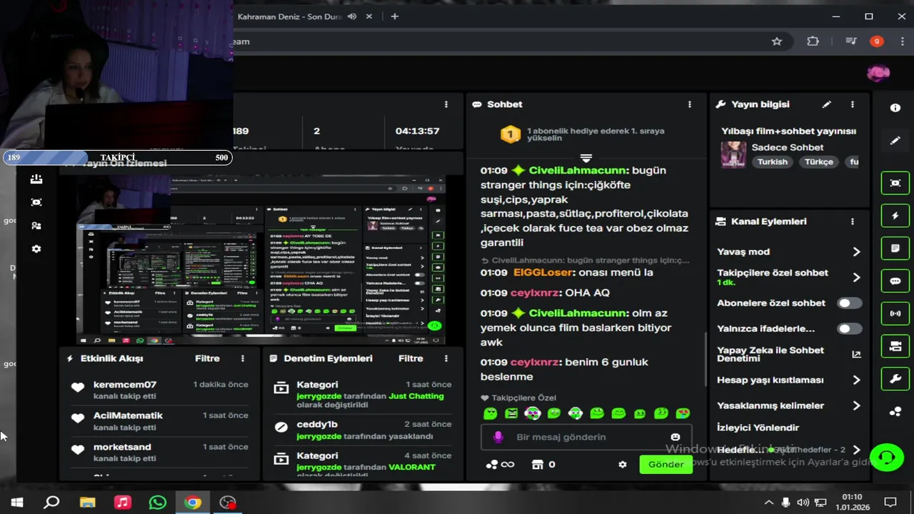Mute the Kahraman Deniz browser tab audio

(352, 16)
